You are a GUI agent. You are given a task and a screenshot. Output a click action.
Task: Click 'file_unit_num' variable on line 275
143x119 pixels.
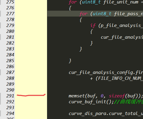point(121,2)
